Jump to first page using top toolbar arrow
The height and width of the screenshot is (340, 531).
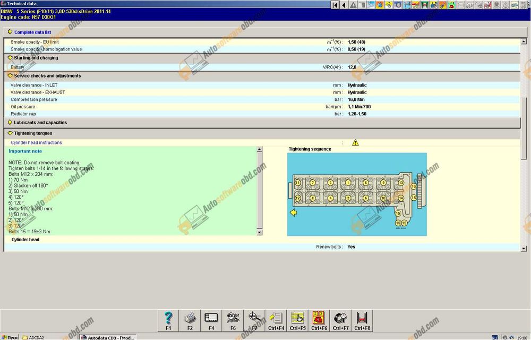pyautogui.click(x=335, y=5)
